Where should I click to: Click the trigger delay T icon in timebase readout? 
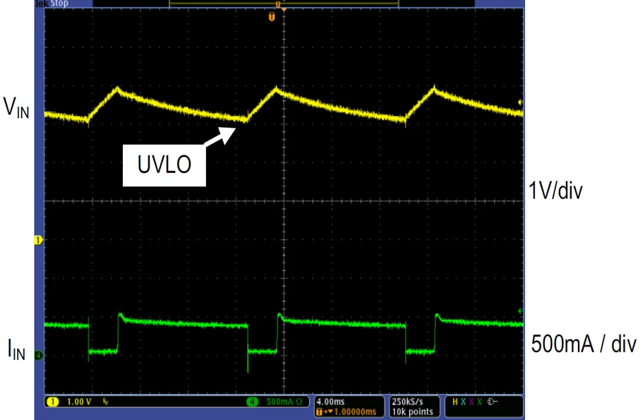[320, 411]
